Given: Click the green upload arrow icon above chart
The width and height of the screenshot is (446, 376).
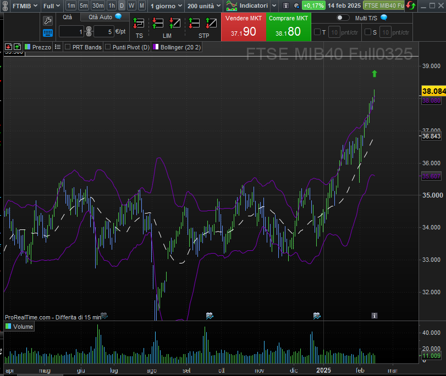Looking at the screenshot, I should (17, 47).
